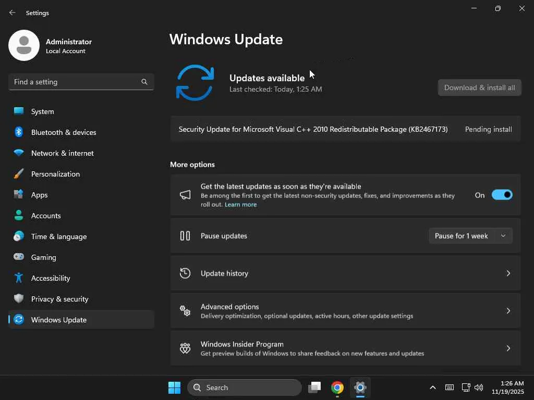This screenshot has width=534, height=400.
Task: Click the gears icon beside Advanced options
Action: click(x=185, y=310)
